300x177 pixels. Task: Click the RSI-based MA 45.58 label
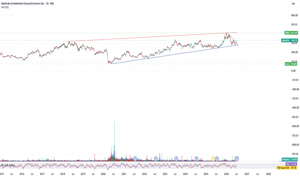click(287, 168)
